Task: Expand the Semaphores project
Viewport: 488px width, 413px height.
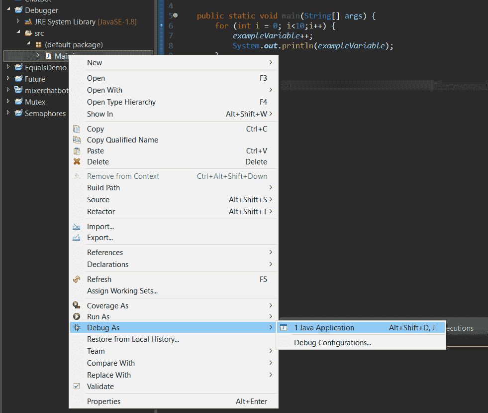Action: coord(8,113)
